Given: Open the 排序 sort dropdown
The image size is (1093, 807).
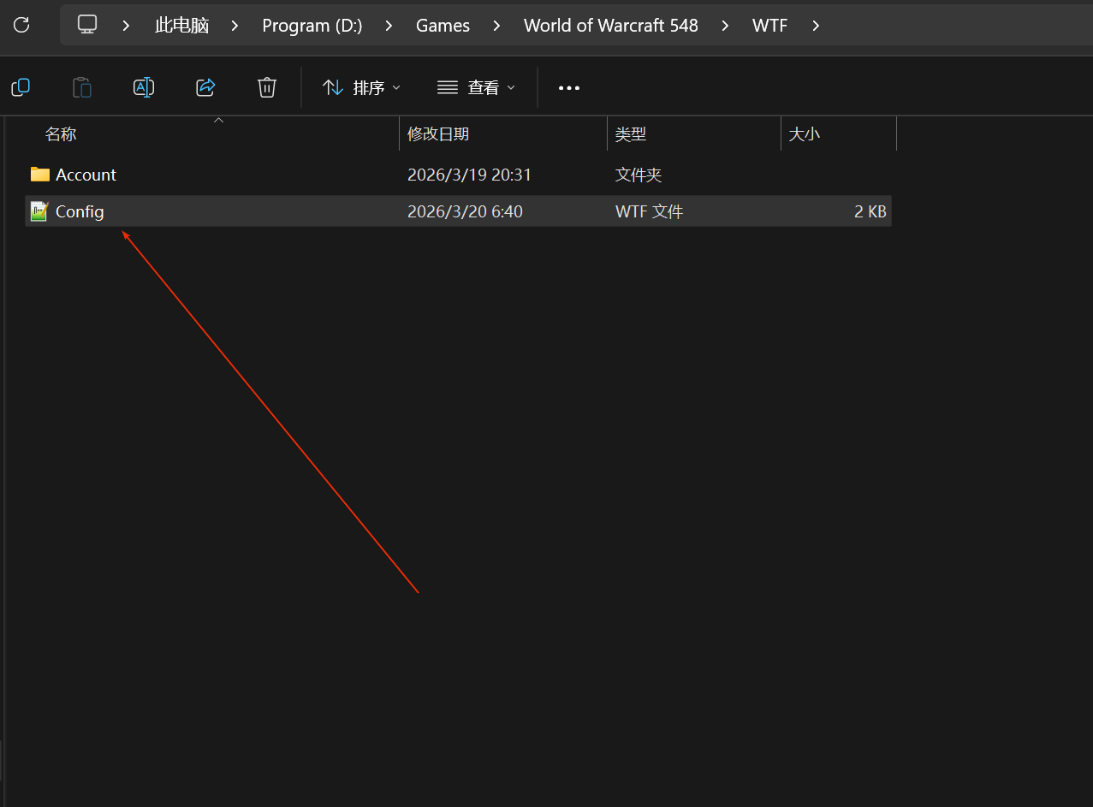Looking at the screenshot, I should pyautogui.click(x=361, y=87).
